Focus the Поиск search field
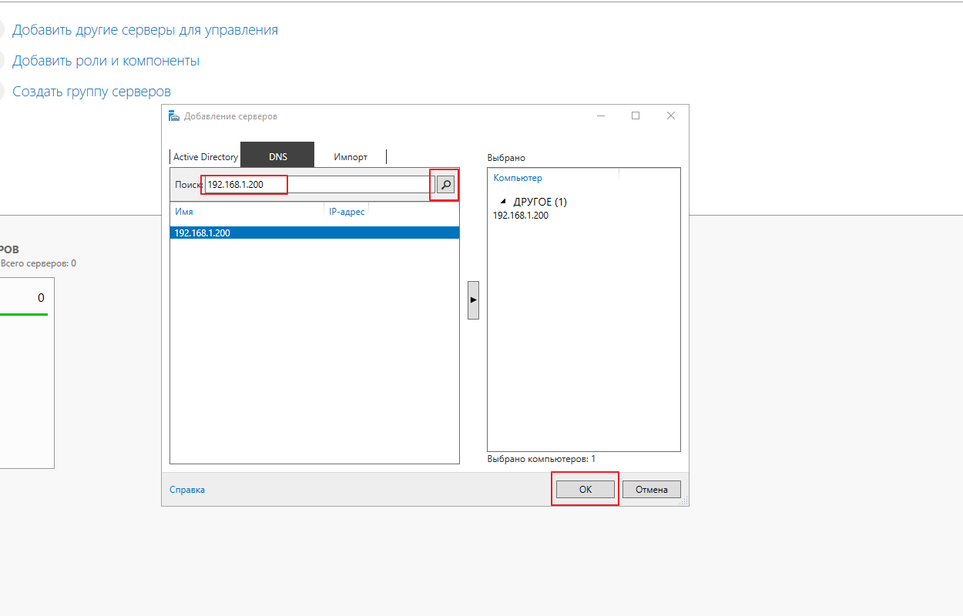963x616 pixels. click(319, 185)
